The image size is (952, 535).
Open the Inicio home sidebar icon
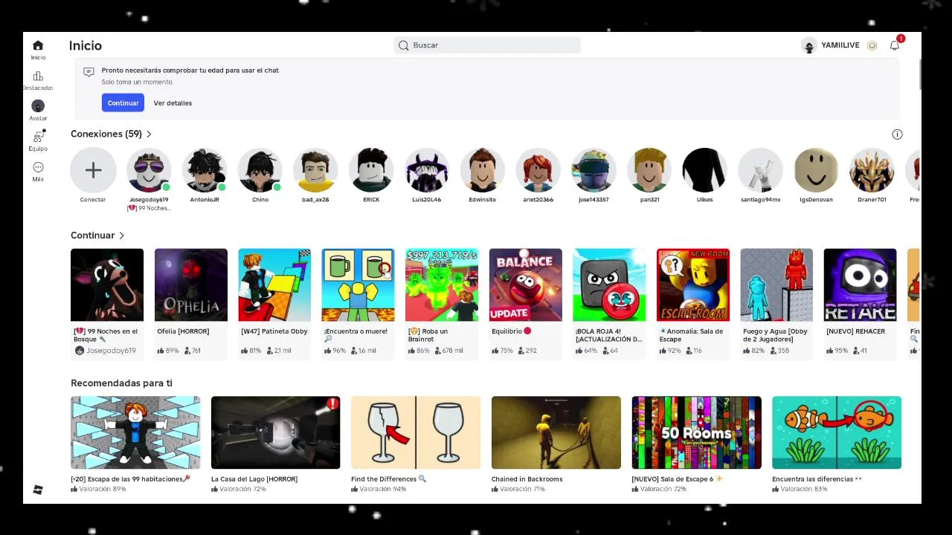pyautogui.click(x=38, y=45)
